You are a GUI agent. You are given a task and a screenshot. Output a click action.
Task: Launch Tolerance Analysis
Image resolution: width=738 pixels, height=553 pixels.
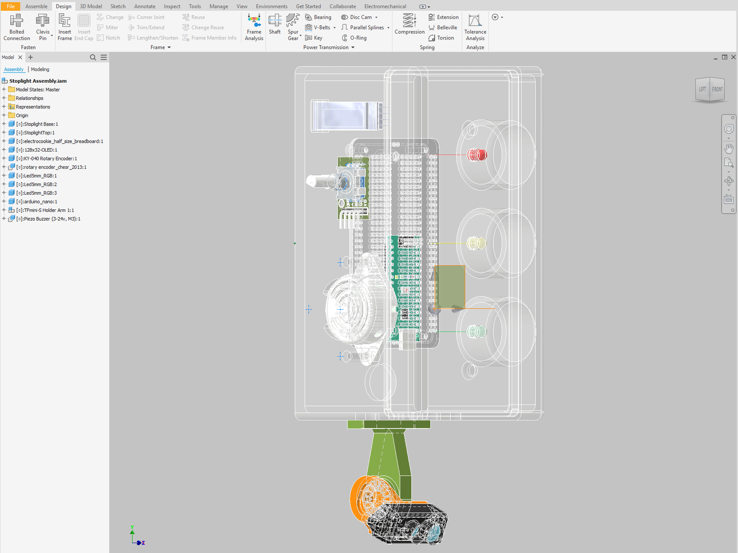pos(475,28)
